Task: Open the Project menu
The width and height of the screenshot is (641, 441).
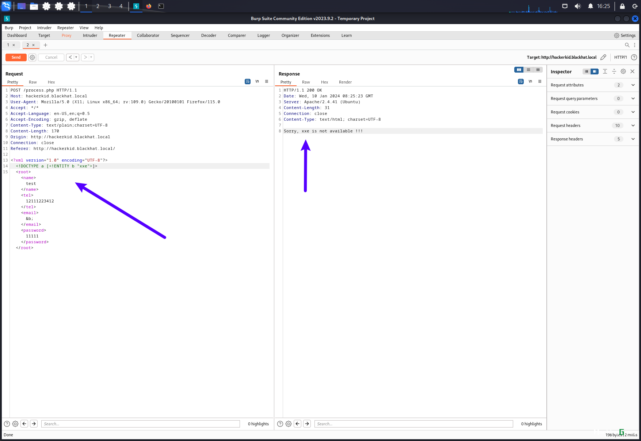Action: pos(25,28)
